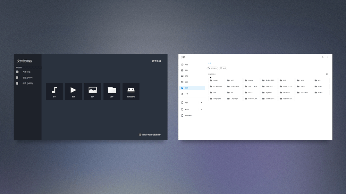Click the blue 文档 breadcrumb link
The image size is (346, 194).
pos(209,63)
